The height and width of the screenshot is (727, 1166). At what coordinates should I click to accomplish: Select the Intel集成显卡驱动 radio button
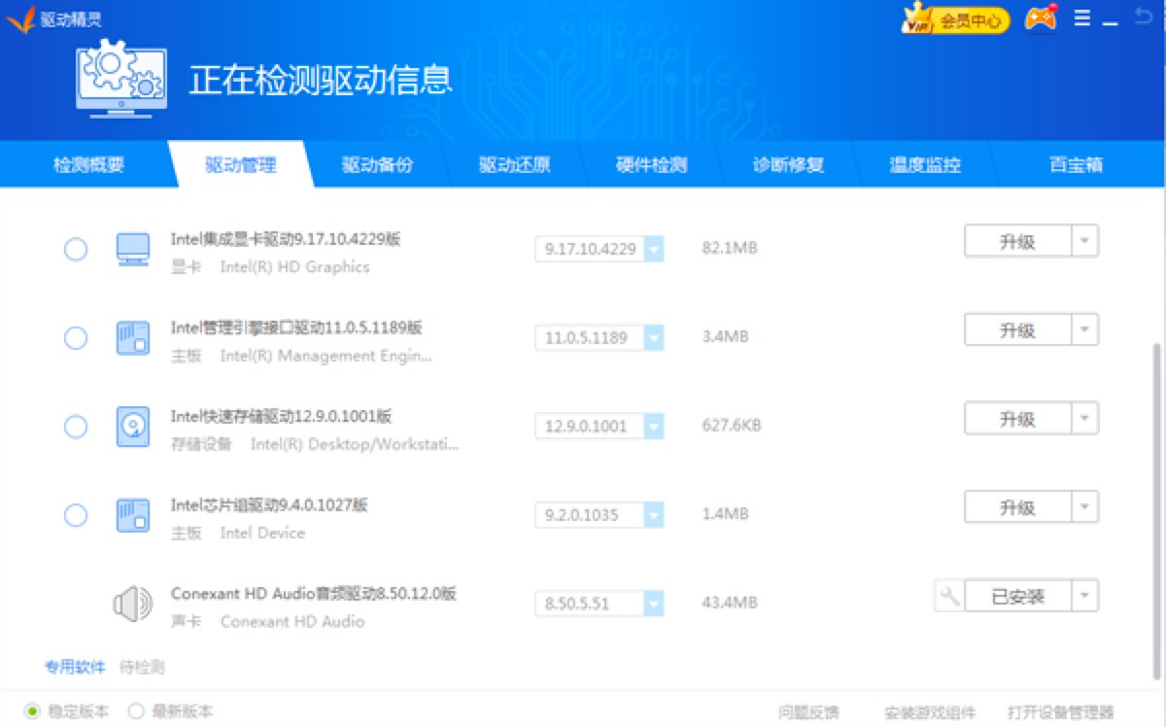coord(75,249)
